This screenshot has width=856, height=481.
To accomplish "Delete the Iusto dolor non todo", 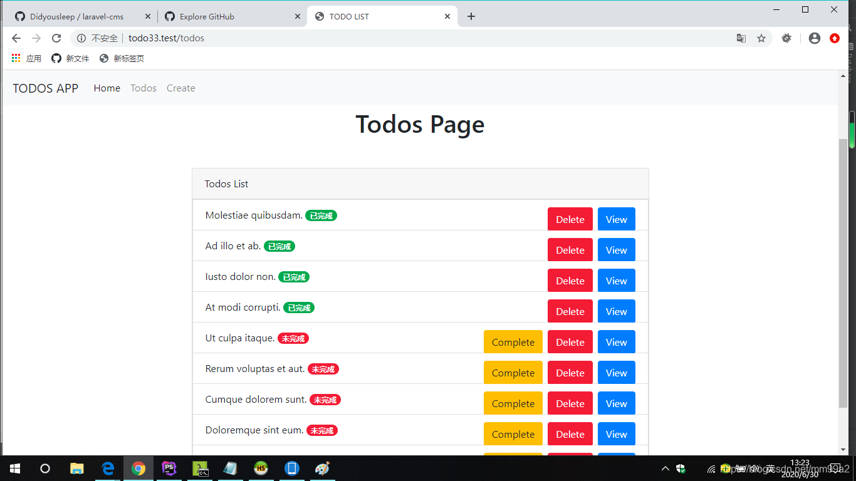I will (570, 281).
